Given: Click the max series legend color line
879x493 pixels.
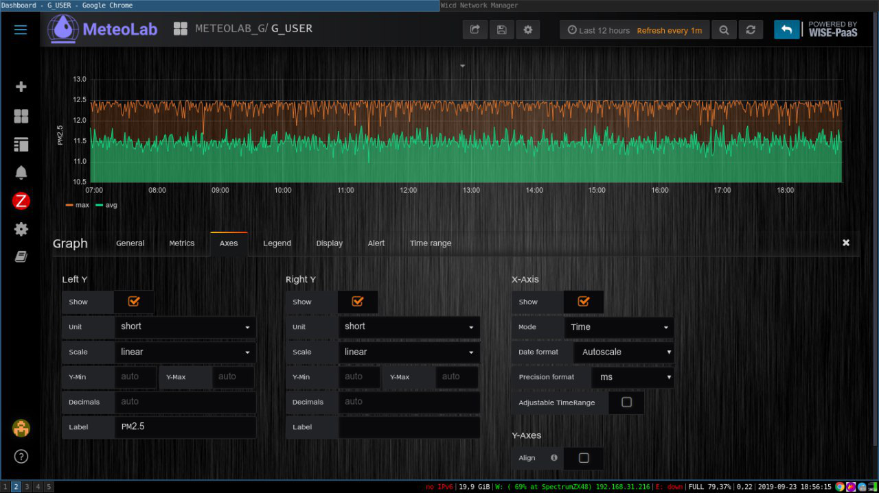Looking at the screenshot, I should coord(69,205).
